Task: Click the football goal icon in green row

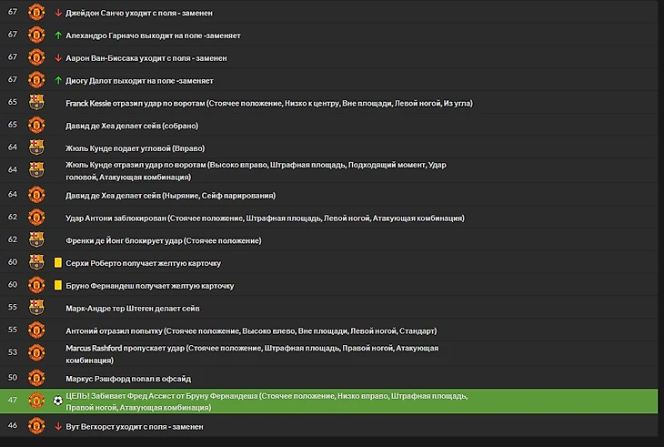Action: pyautogui.click(x=58, y=401)
